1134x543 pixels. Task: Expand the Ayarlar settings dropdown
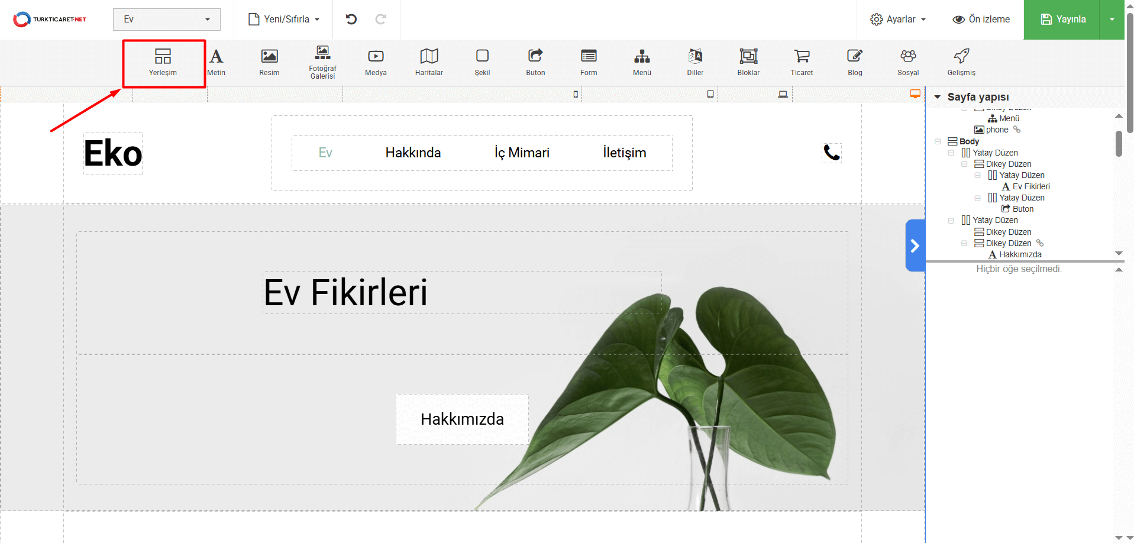897,20
